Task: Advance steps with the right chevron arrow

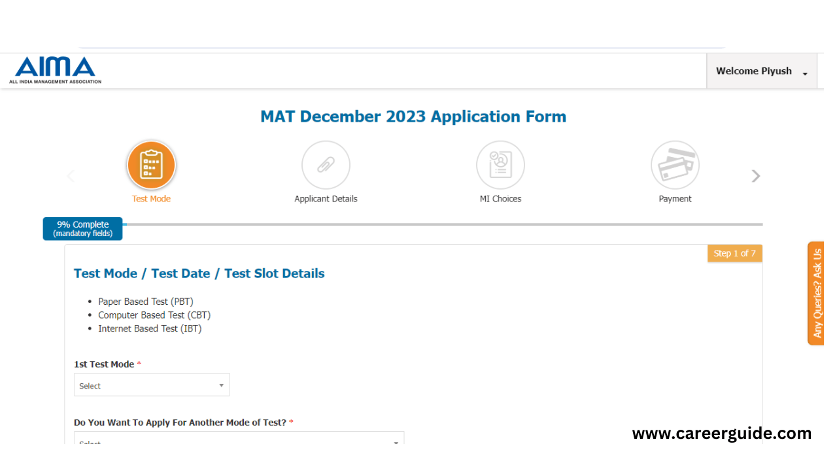Action: 756,176
